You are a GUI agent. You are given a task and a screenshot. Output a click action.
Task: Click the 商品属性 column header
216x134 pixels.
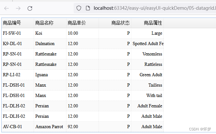pyautogui.click(x=147, y=23)
